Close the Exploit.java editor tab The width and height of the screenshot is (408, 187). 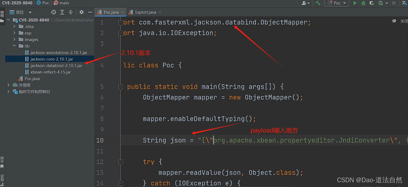coord(160,12)
